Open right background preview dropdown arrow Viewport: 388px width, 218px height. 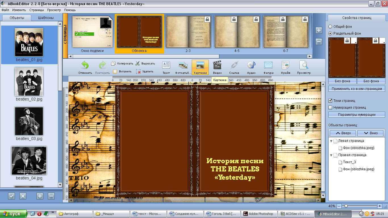[383, 41]
